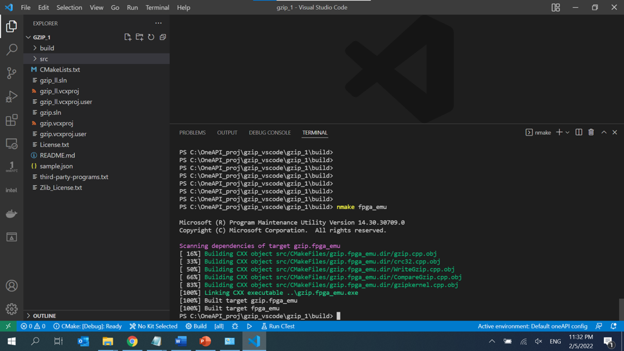
Task: Split the terminal panel
Action: click(x=579, y=132)
